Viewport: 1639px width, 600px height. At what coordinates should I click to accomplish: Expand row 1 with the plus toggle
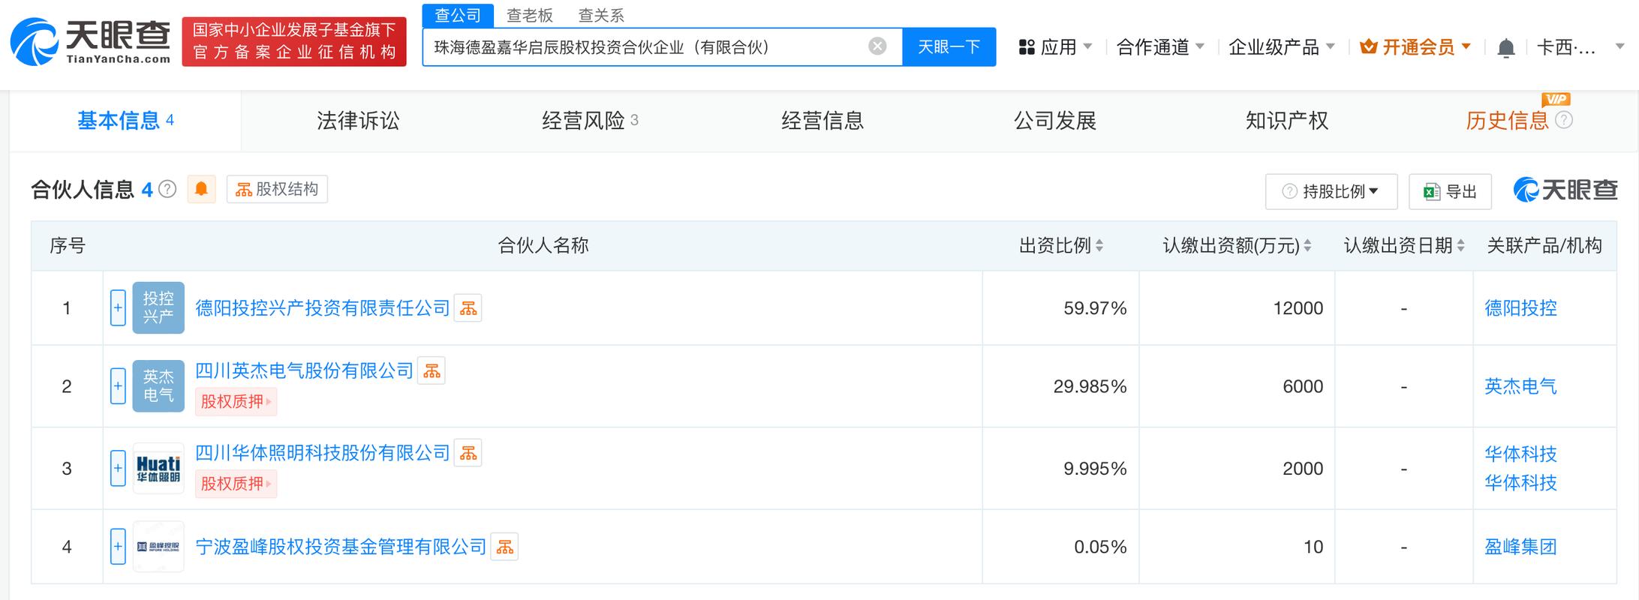tap(118, 308)
